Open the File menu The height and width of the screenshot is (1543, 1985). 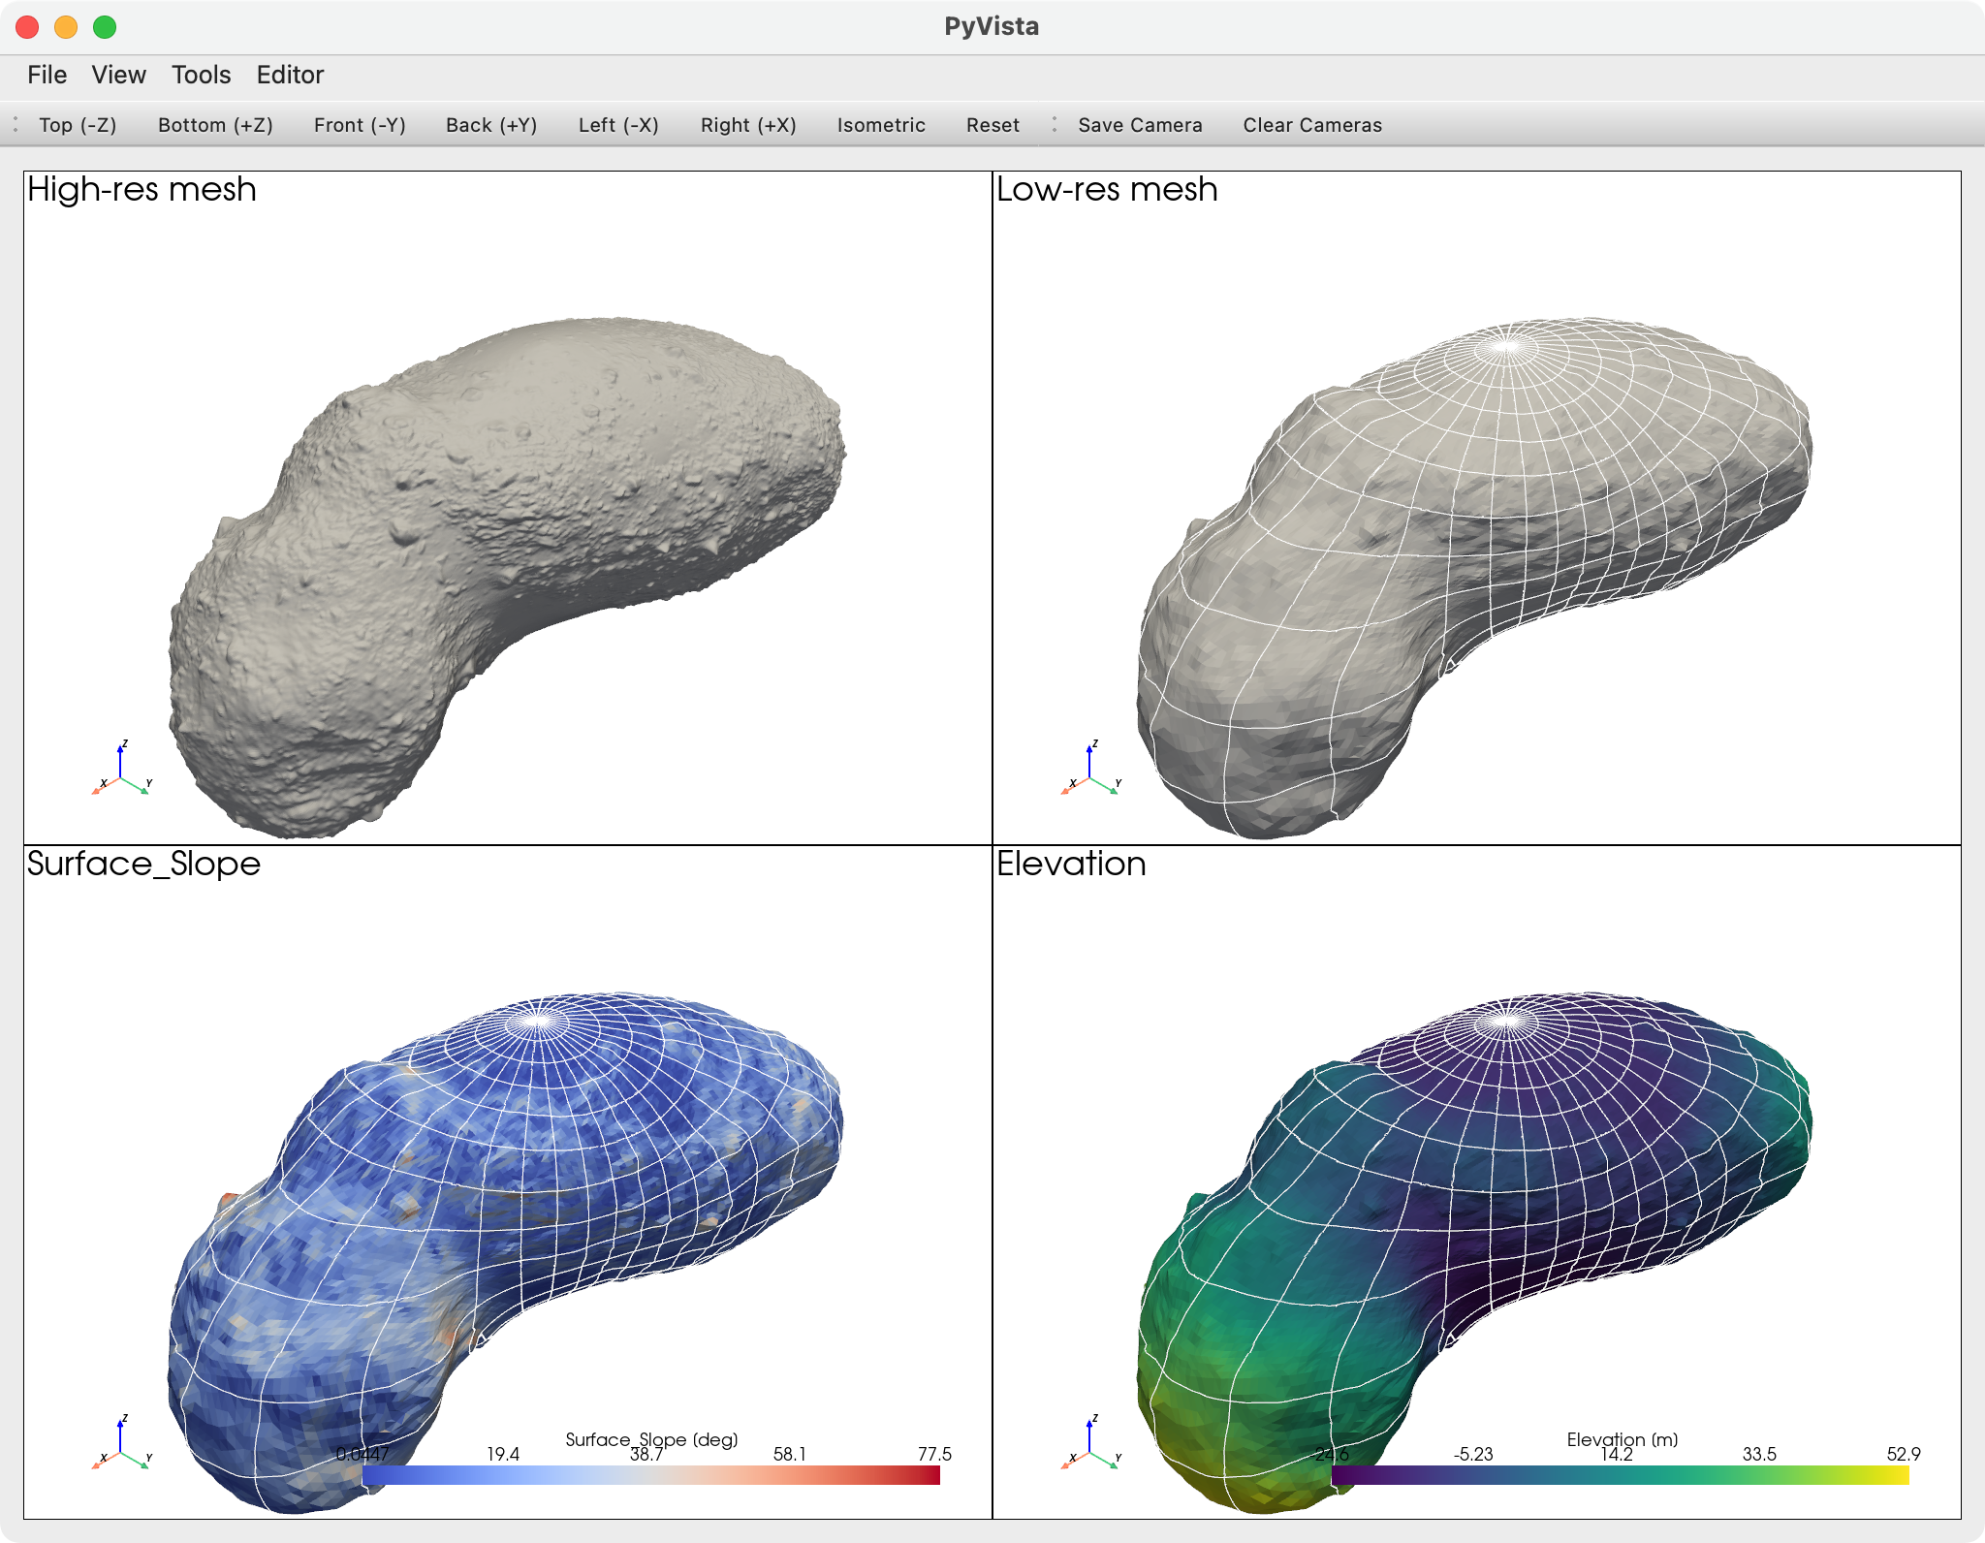47,75
